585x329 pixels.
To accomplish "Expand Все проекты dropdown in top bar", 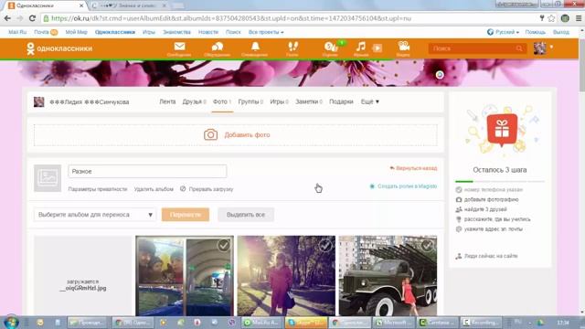I will point(266,32).
